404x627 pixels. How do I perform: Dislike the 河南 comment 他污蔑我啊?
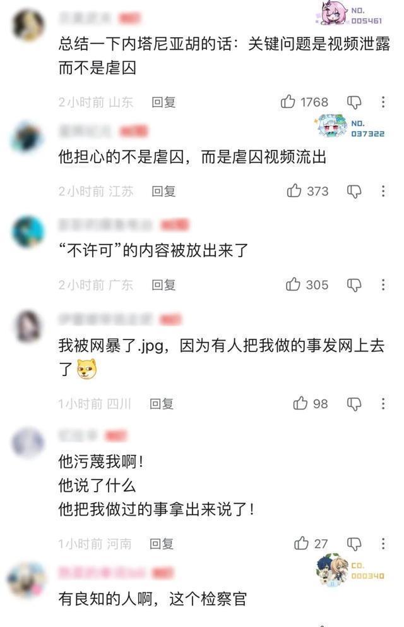pyautogui.click(x=353, y=544)
